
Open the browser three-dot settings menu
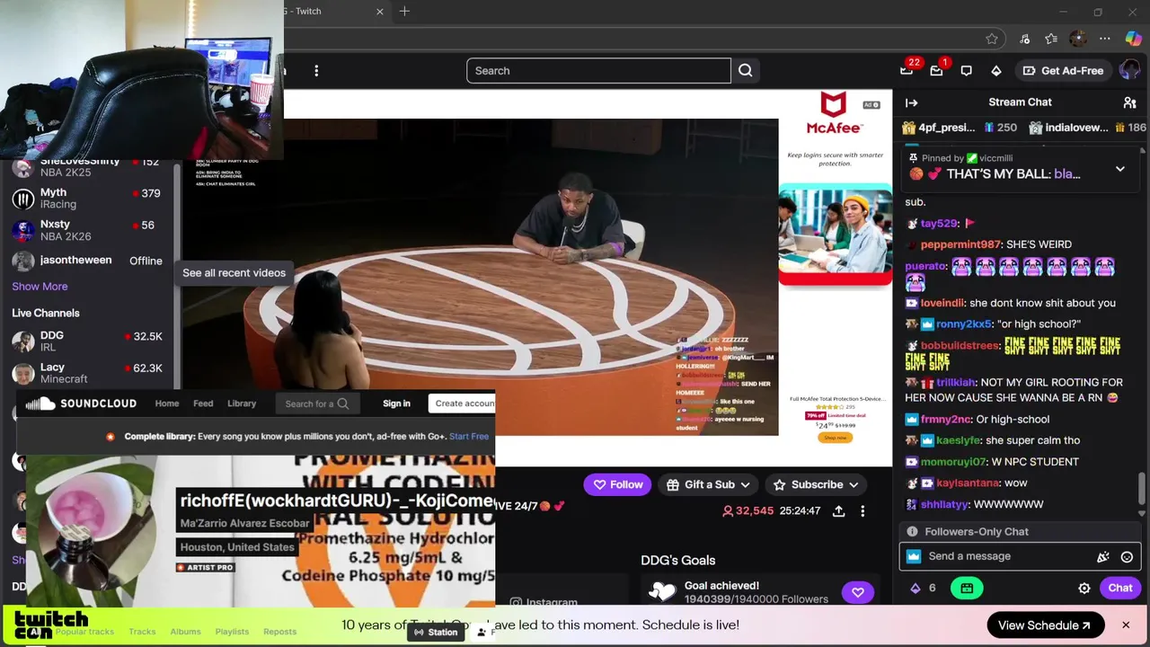[x=1105, y=39]
